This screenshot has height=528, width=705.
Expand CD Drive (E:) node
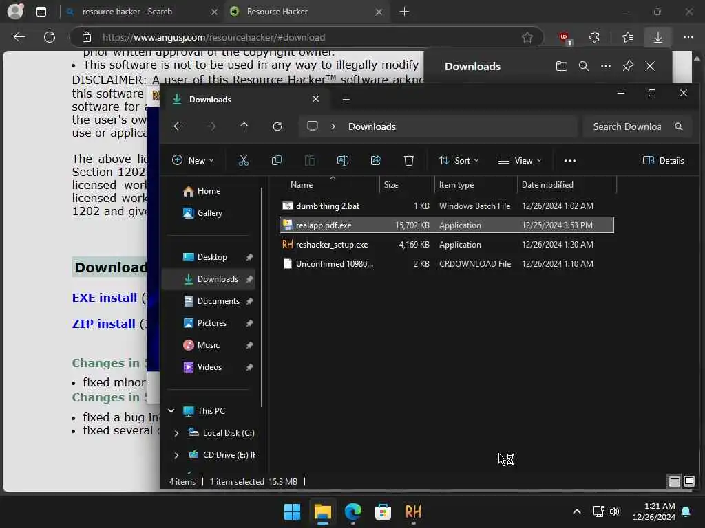[176, 455]
